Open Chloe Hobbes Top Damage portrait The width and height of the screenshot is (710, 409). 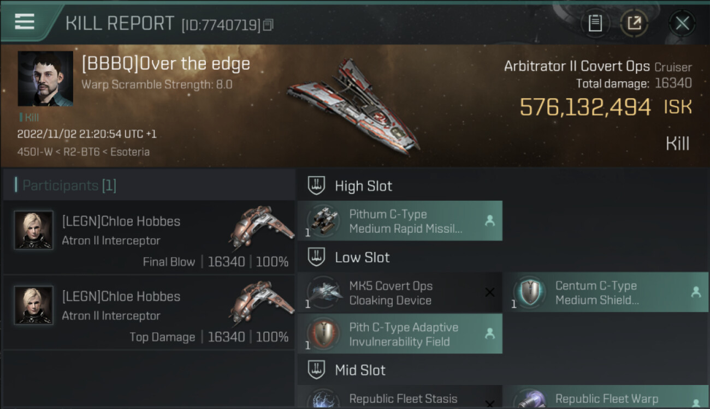(34, 305)
